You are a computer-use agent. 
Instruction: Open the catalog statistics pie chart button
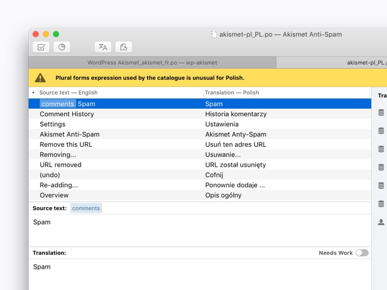click(x=60, y=47)
